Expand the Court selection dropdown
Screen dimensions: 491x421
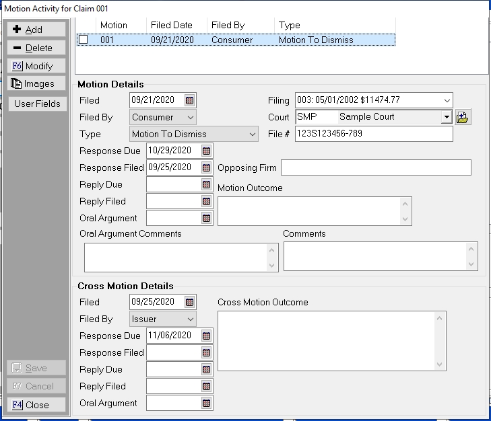pos(446,117)
